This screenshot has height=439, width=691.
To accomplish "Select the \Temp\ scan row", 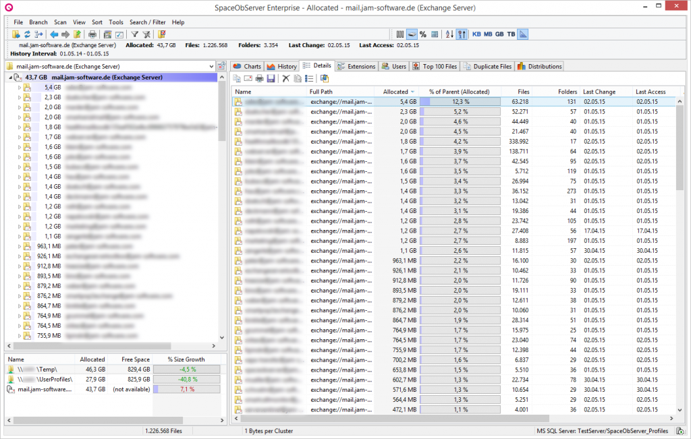I will (x=113, y=370).
